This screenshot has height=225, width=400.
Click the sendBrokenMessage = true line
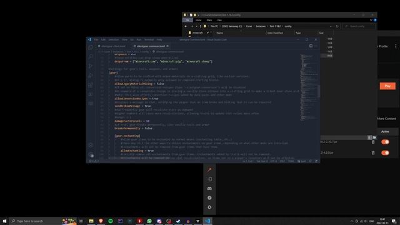[x=132, y=106]
